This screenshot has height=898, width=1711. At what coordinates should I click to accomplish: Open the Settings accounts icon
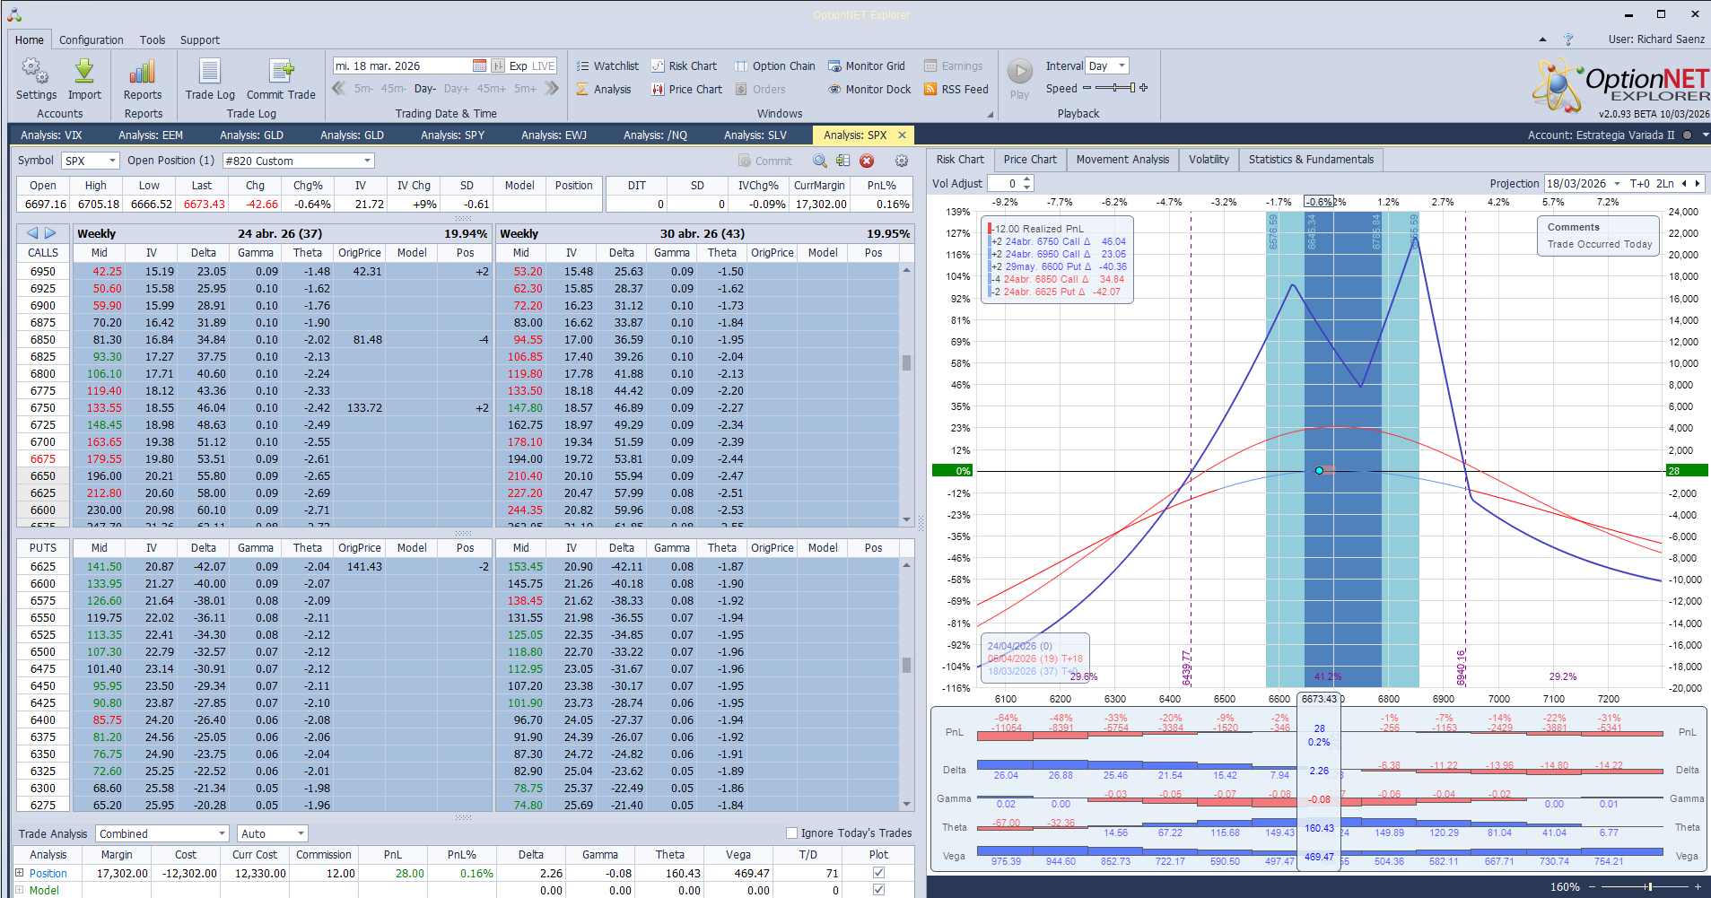pos(36,79)
